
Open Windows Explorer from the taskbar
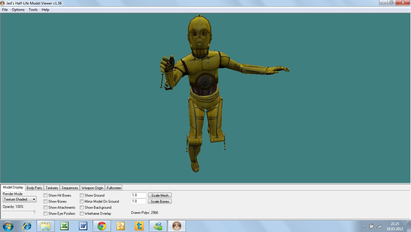tap(46, 226)
